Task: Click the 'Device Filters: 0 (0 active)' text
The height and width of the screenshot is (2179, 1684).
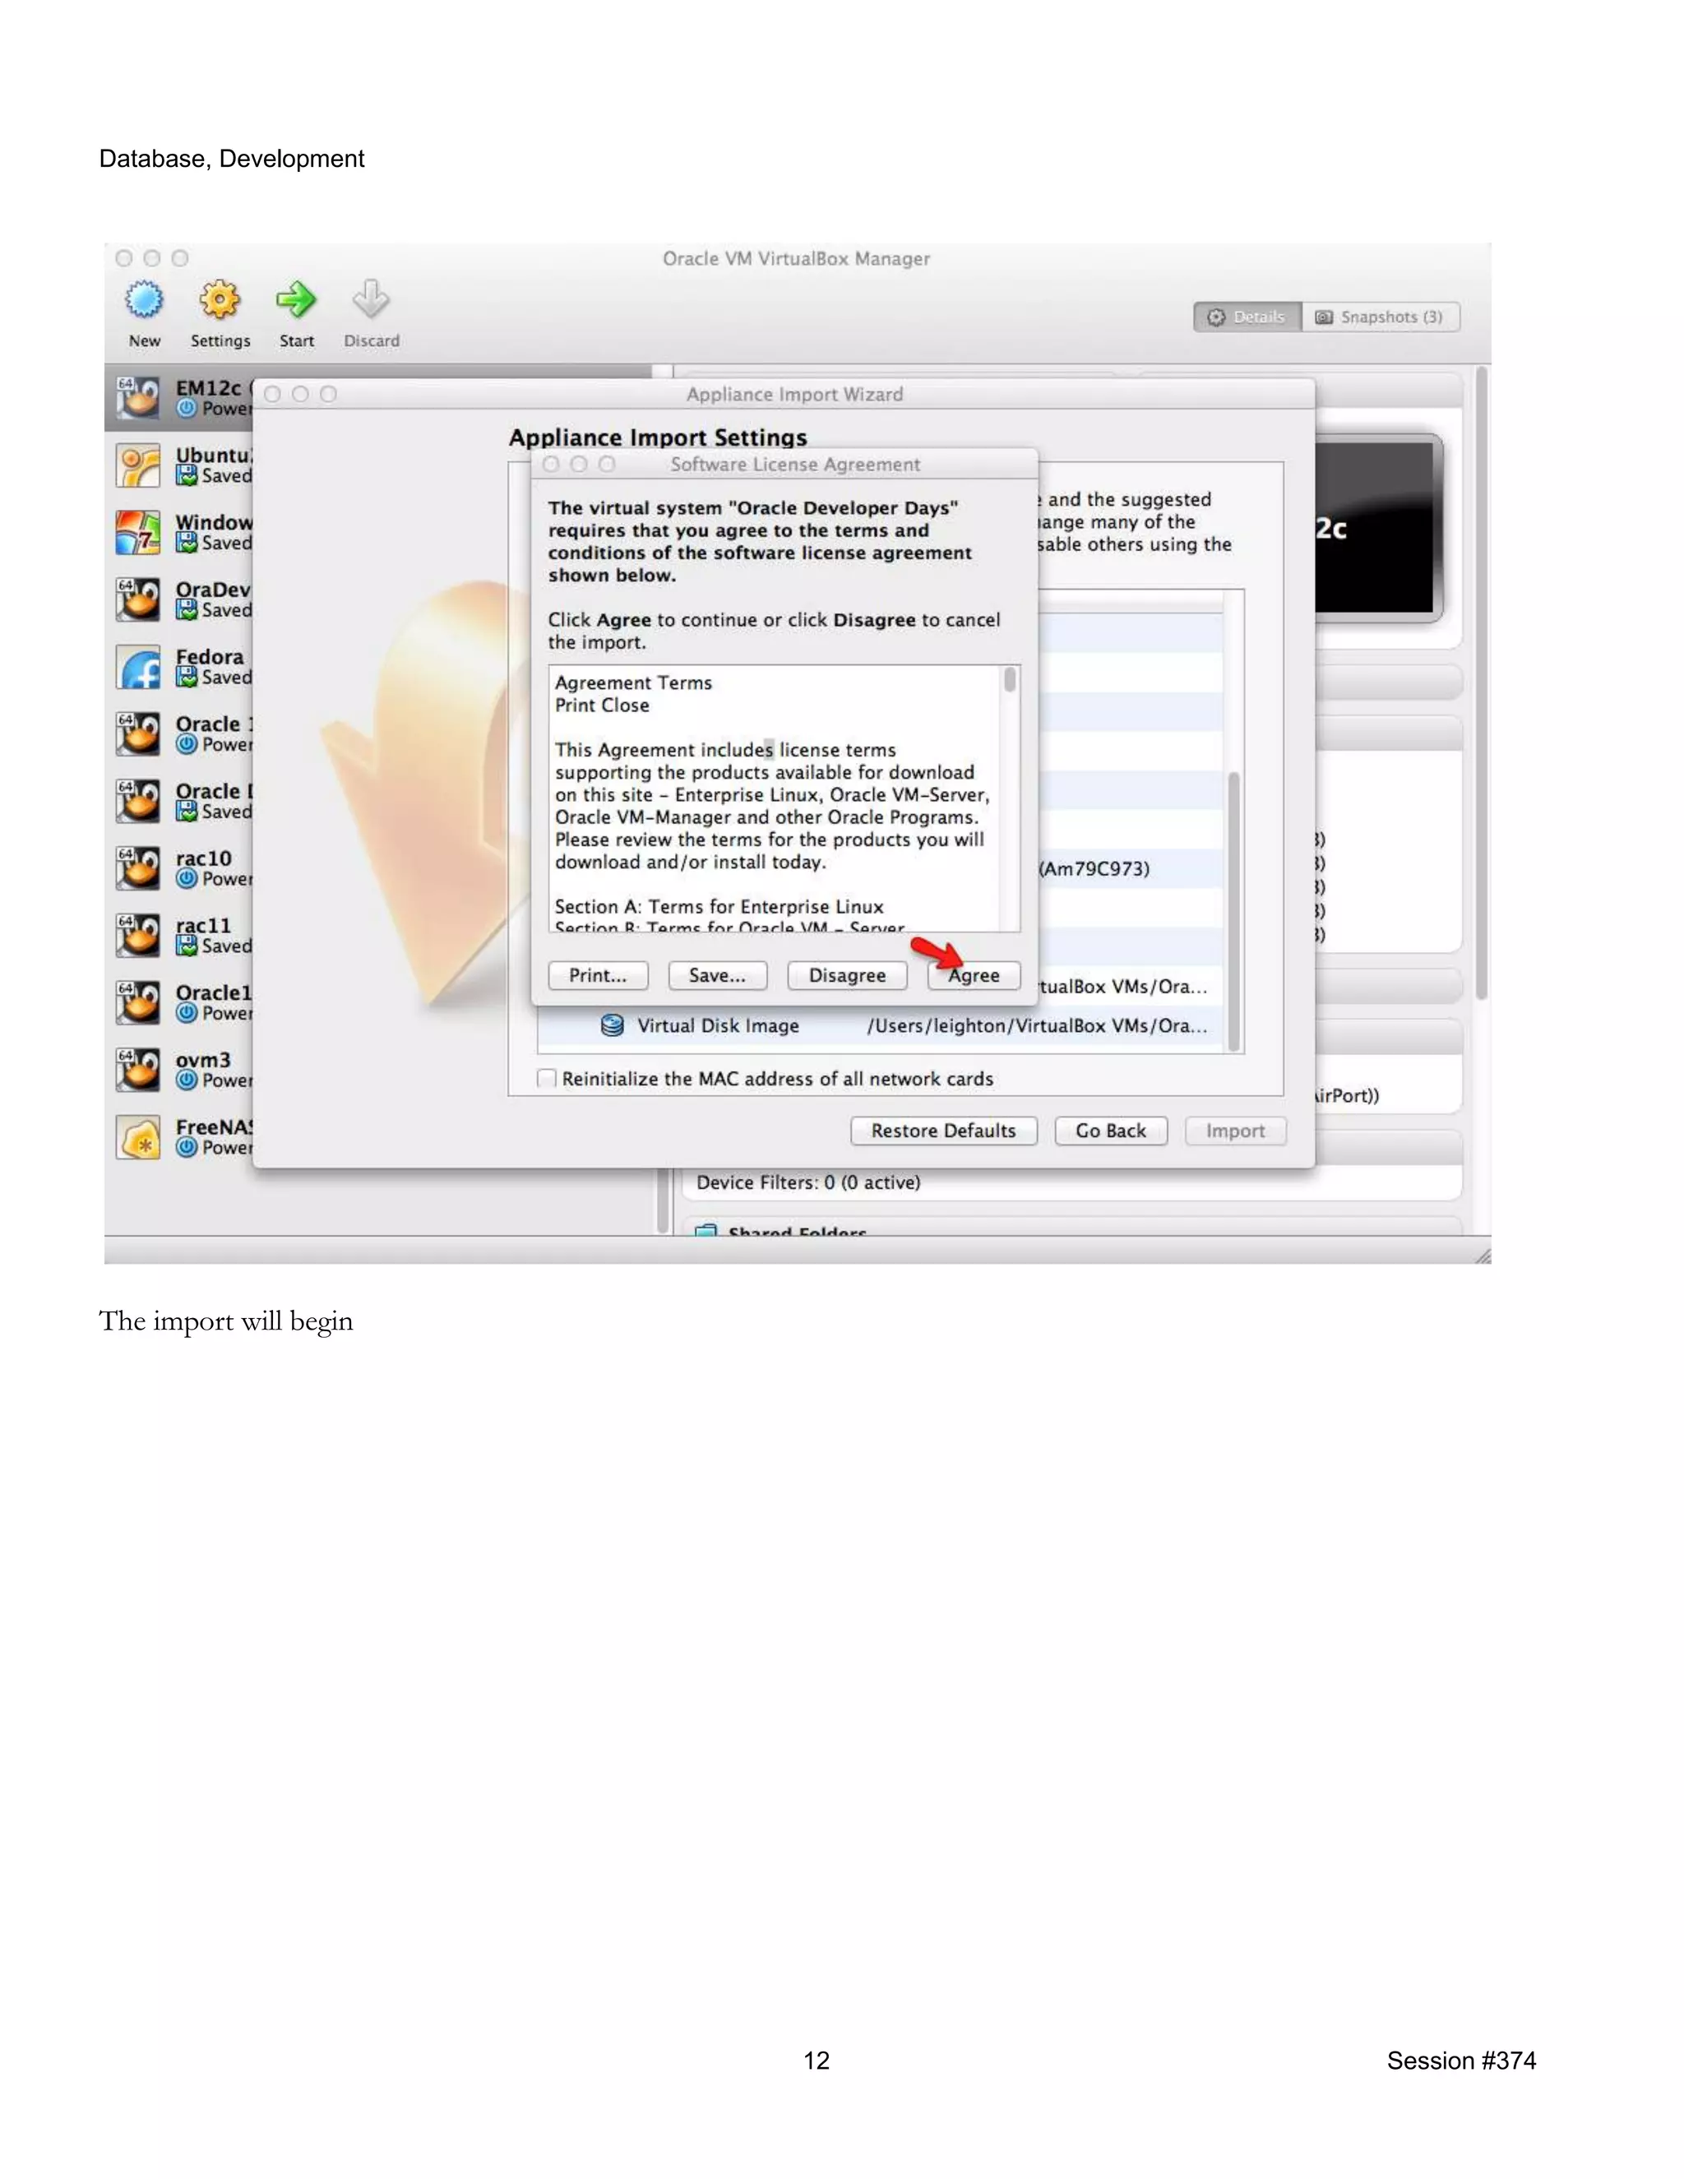Action: click(x=808, y=1182)
